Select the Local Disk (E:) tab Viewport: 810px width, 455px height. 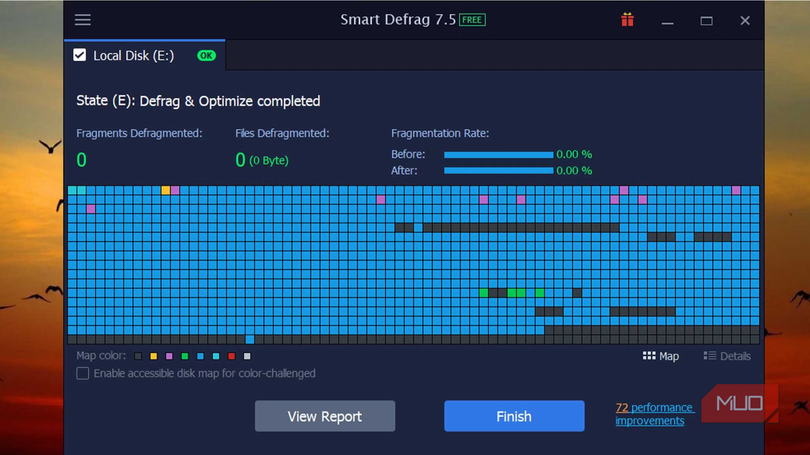[145, 55]
